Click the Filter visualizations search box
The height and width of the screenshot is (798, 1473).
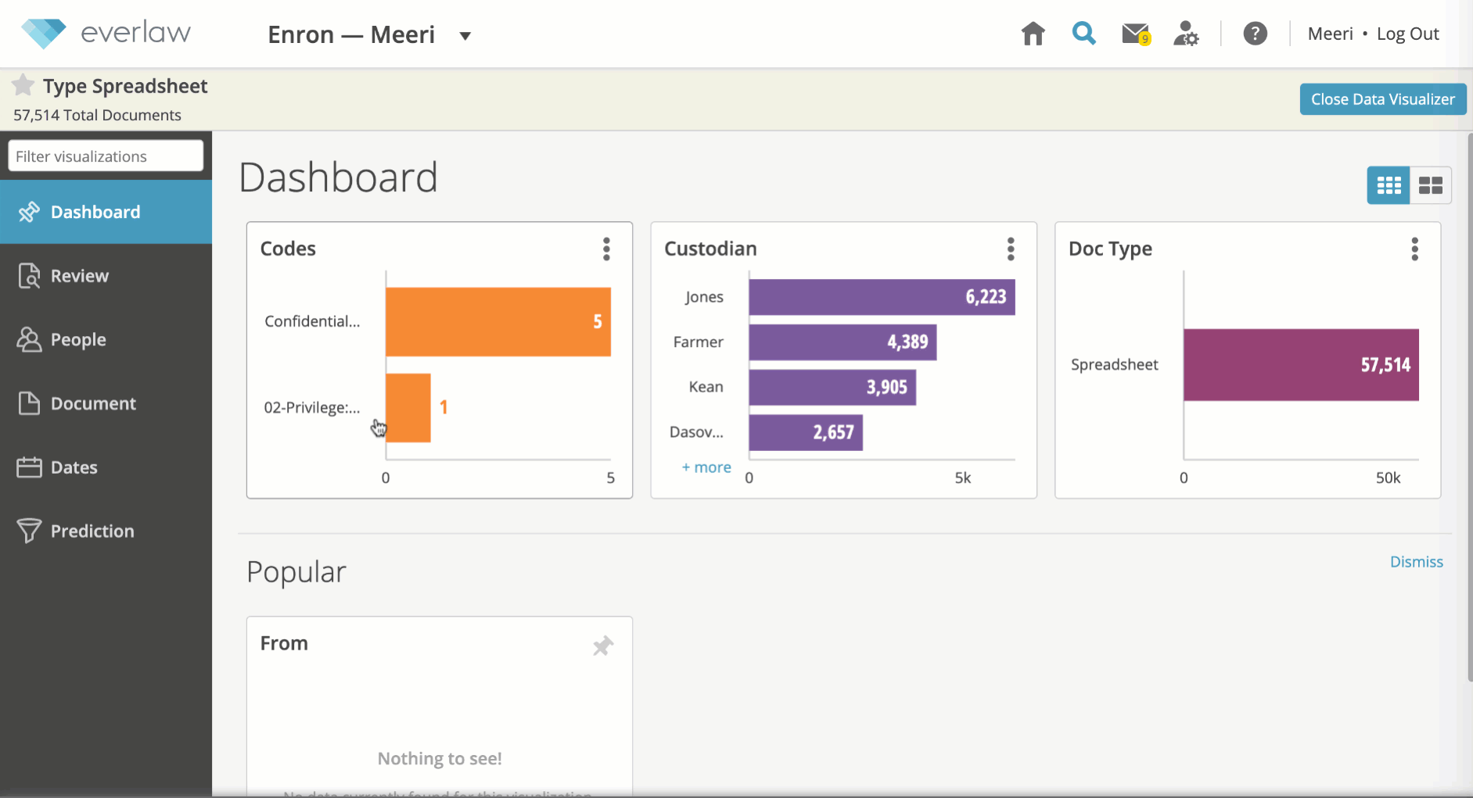106,156
